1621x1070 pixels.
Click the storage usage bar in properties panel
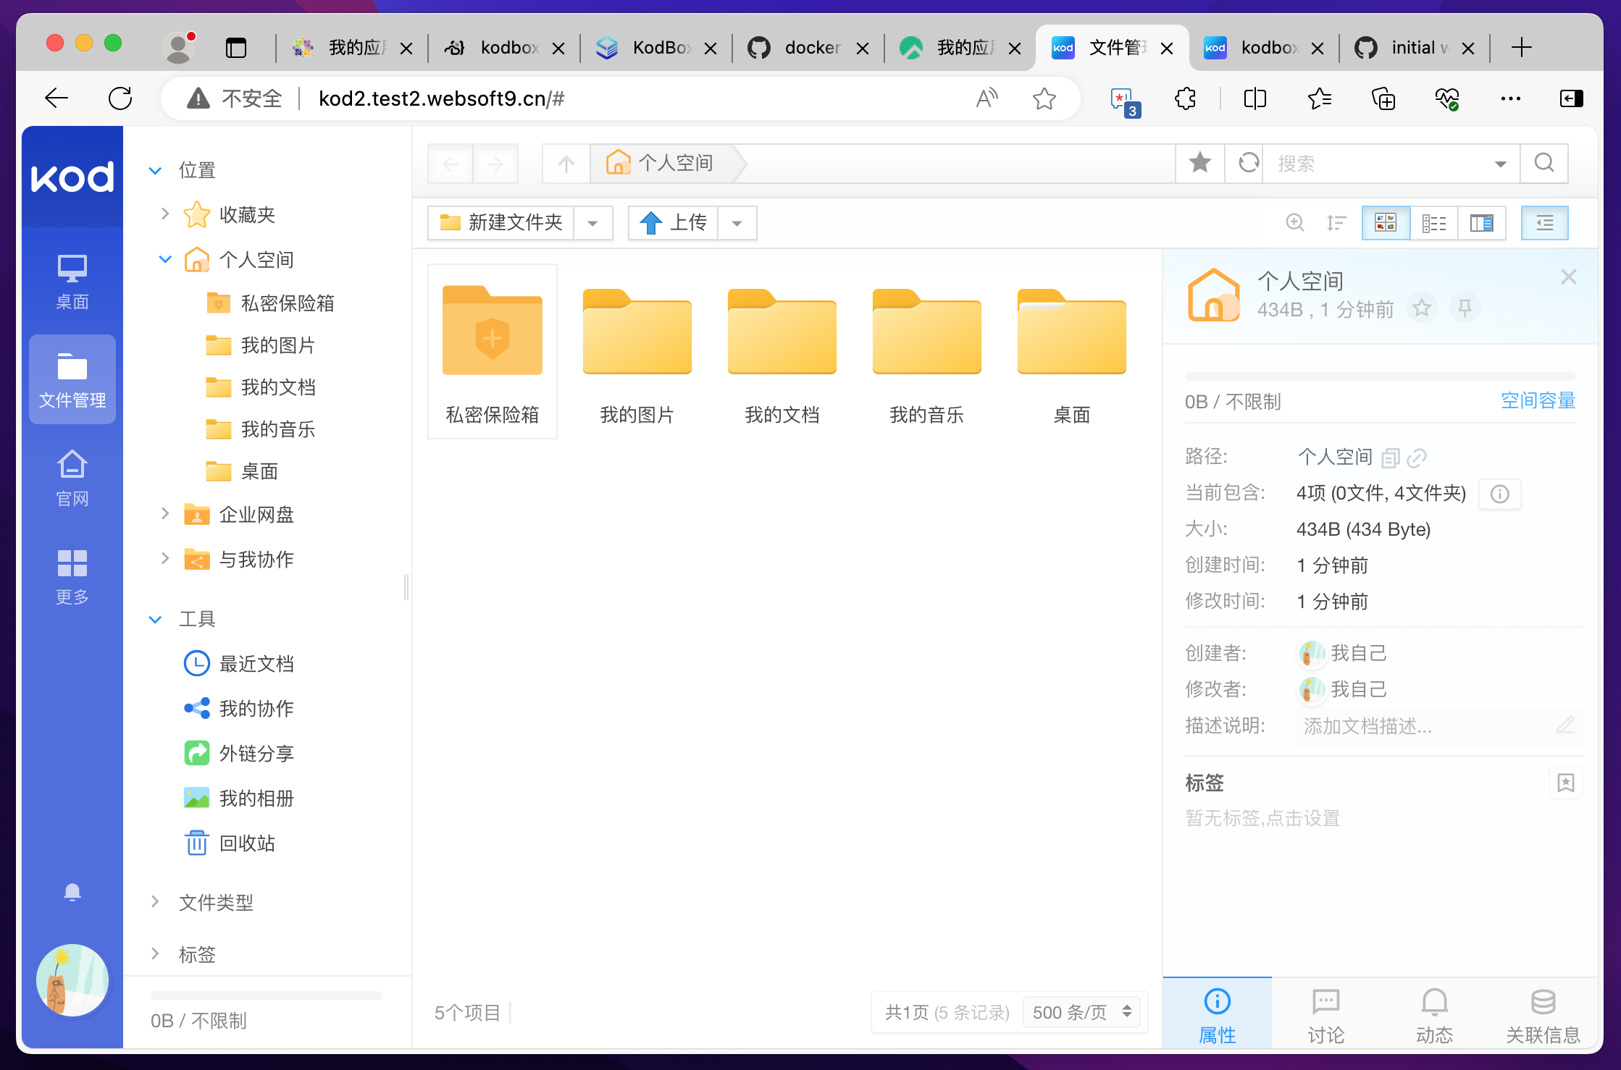[x=1379, y=376]
